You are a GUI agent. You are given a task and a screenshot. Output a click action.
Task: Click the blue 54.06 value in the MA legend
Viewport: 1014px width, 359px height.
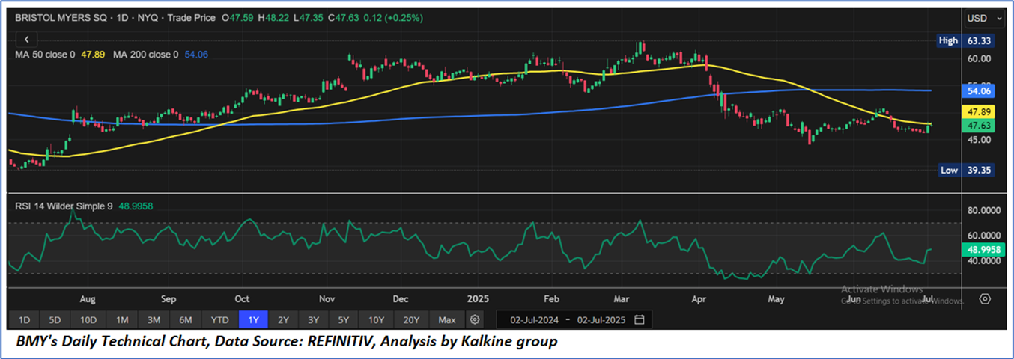pos(195,55)
